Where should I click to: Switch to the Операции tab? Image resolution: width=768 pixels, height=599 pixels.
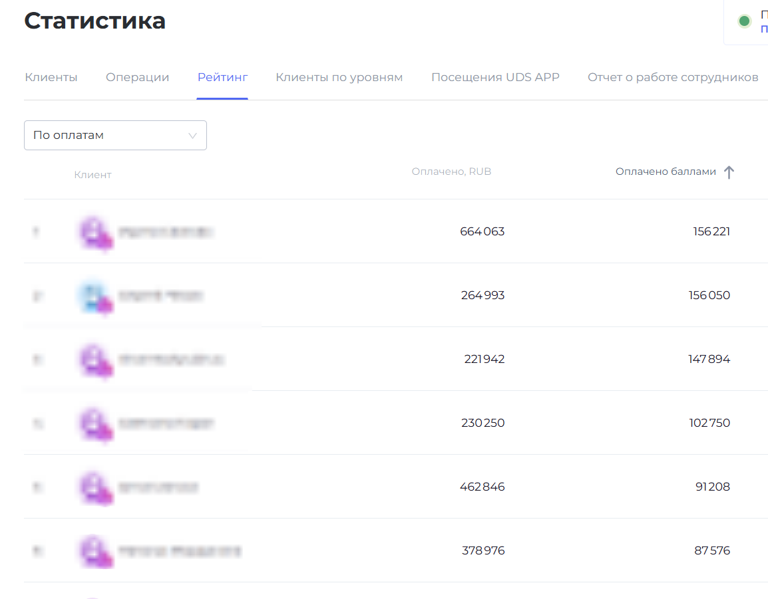(137, 77)
